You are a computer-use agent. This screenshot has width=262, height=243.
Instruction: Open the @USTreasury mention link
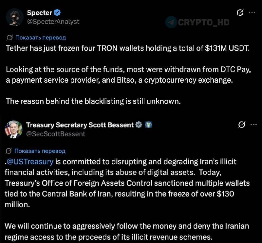click(30, 162)
